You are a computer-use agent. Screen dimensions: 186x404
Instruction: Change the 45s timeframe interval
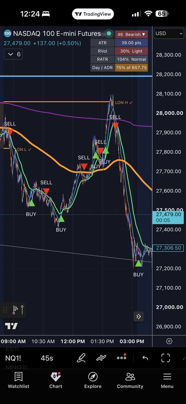(x=47, y=358)
